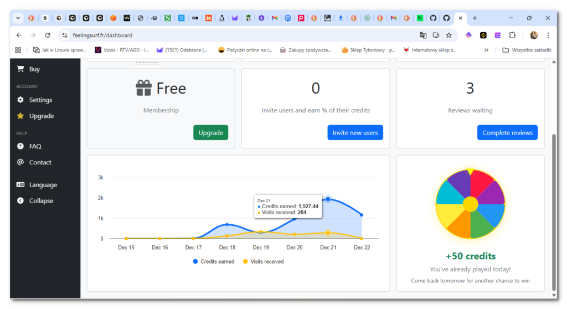The width and height of the screenshot is (567, 309).
Task: Click the Upgrade star icon in sidebar
Action: (x=20, y=116)
